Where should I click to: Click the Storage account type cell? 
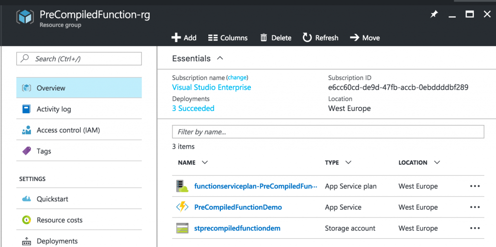click(350, 228)
